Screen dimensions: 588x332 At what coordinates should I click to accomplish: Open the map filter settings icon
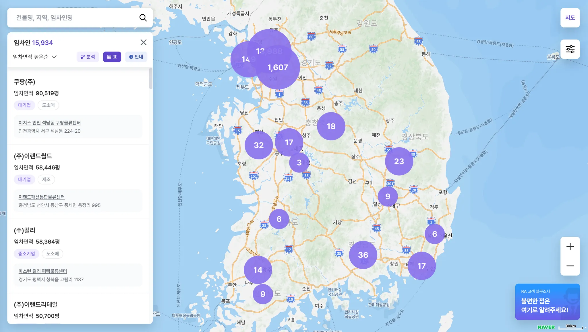[x=570, y=49]
